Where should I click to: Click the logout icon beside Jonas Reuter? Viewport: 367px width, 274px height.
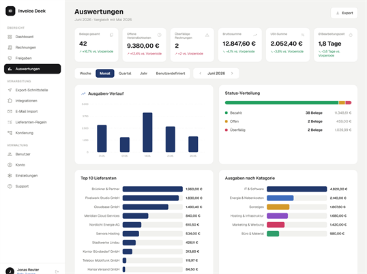coord(57,272)
